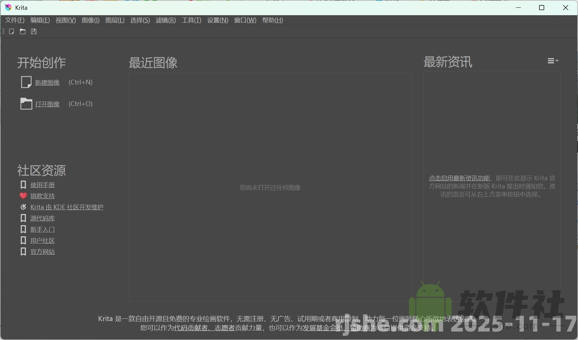Image resolution: width=578 pixels, height=340 pixels.
Task: Open the 文件(F) menu
Action: tap(14, 20)
